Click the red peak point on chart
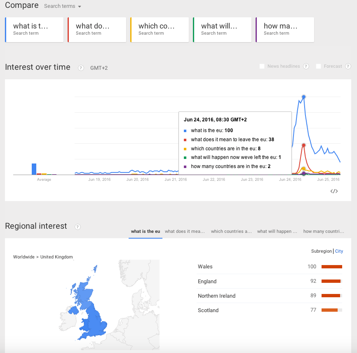 [303, 145]
